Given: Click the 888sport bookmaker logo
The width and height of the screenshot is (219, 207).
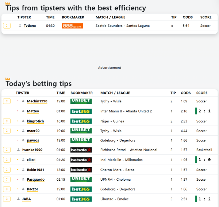Looking at the screenshot, I should tap(72, 26).
